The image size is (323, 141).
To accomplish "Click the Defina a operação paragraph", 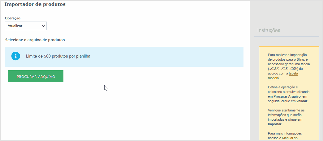I will 288,94.
